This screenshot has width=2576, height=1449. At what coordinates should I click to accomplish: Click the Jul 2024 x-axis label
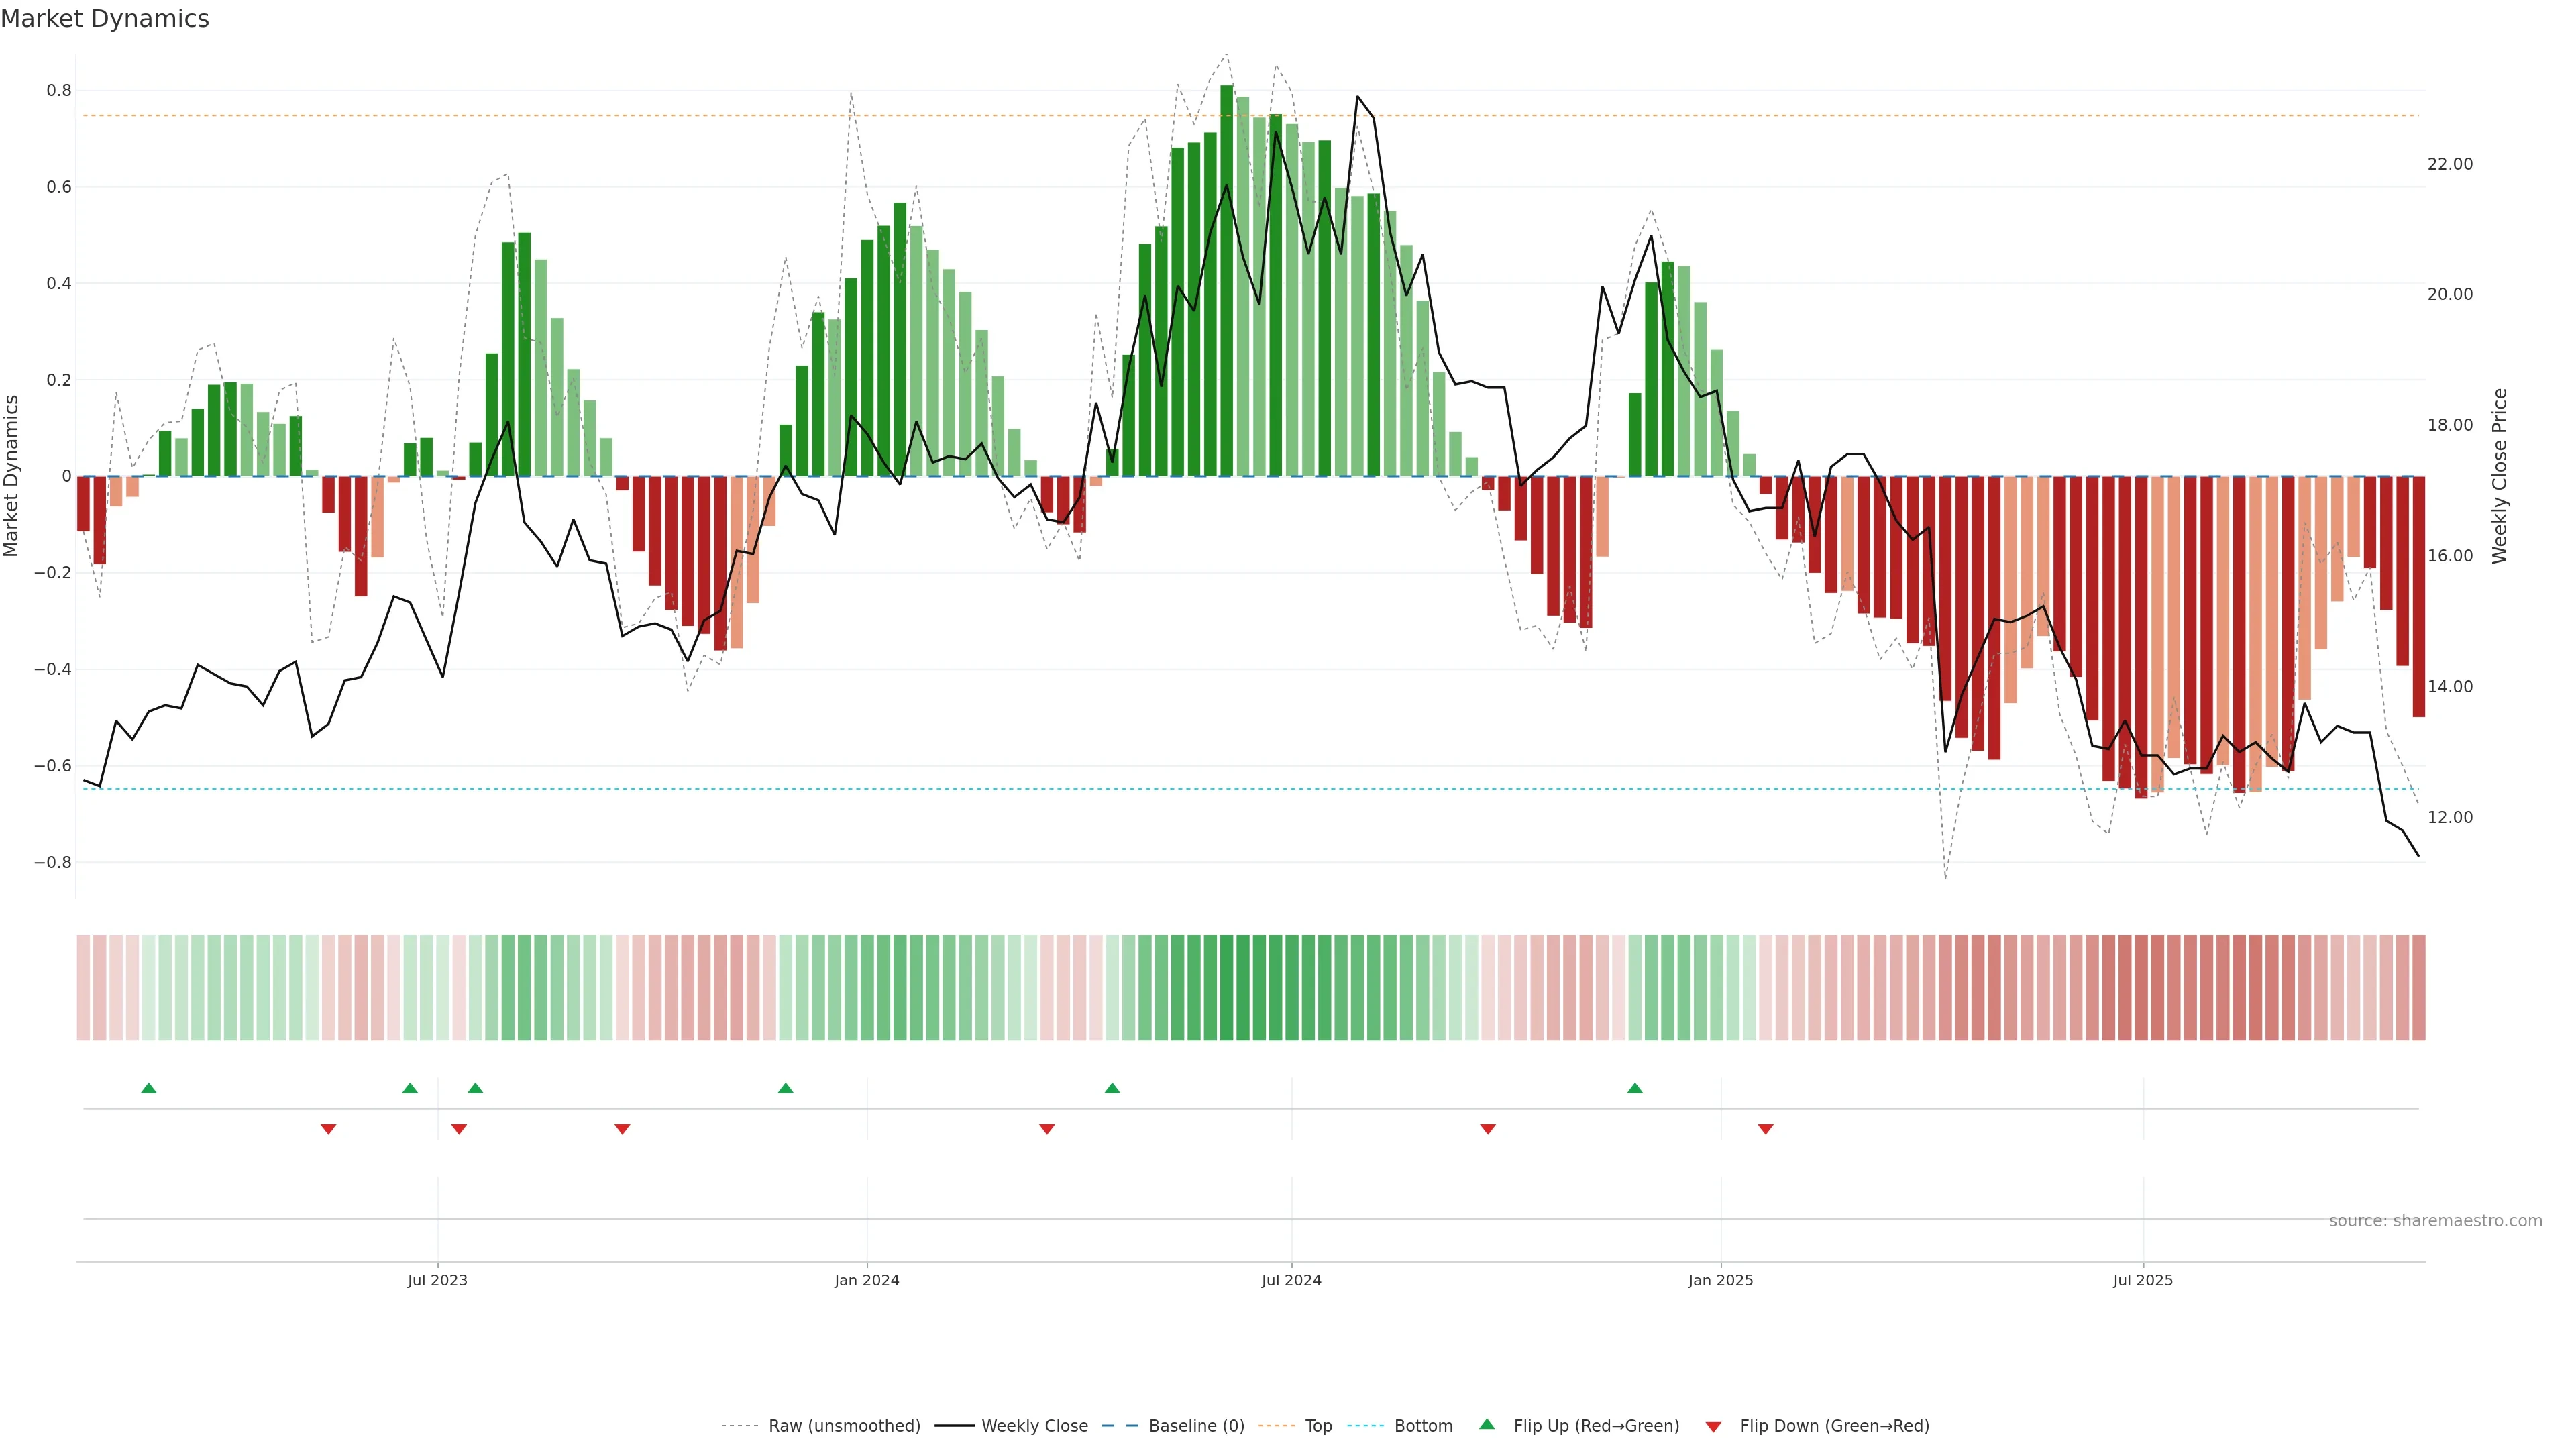coord(1291,1280)
